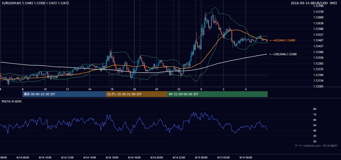Image resolution: width=341 pixels, height=160 pixels.
Task: Click the 9/14 20:00 bottom time label
Action: [x=157, y=158]
